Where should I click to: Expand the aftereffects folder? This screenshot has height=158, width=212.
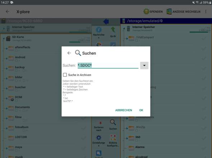click(x=6, y=48)
